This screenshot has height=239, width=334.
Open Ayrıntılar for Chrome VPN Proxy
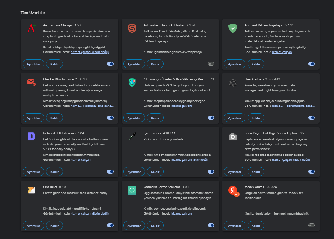tap(134, 118)
